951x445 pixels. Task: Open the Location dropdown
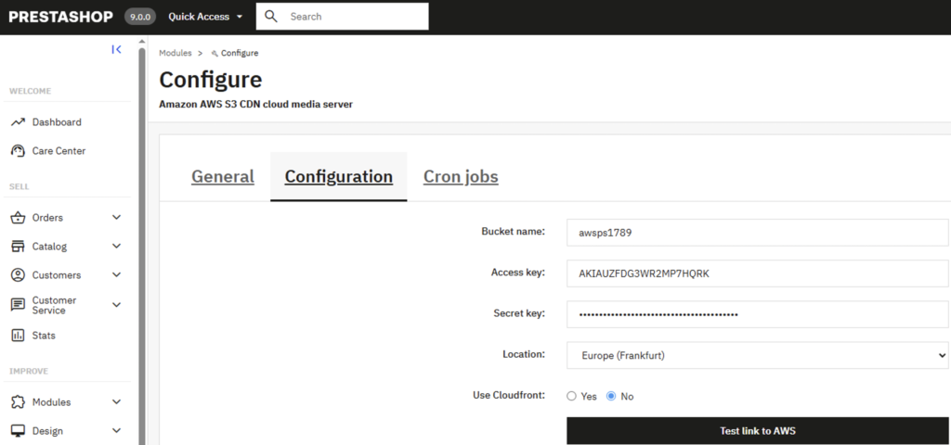(x=758, y=355)
